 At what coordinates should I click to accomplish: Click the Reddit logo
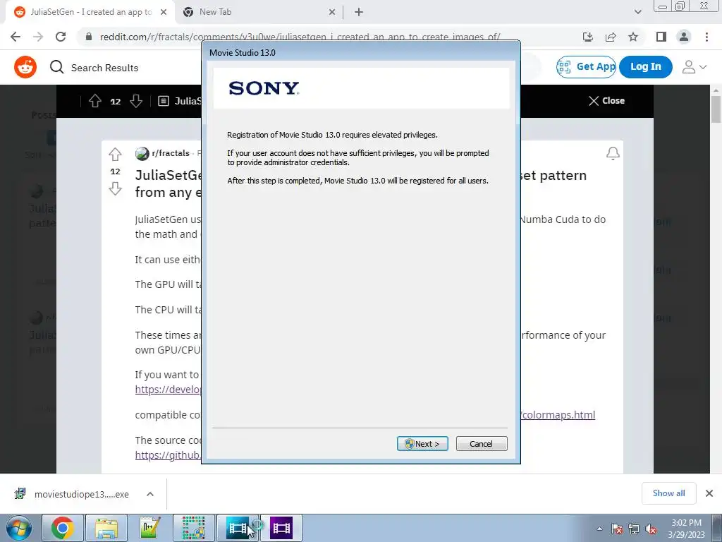[25, 67]
